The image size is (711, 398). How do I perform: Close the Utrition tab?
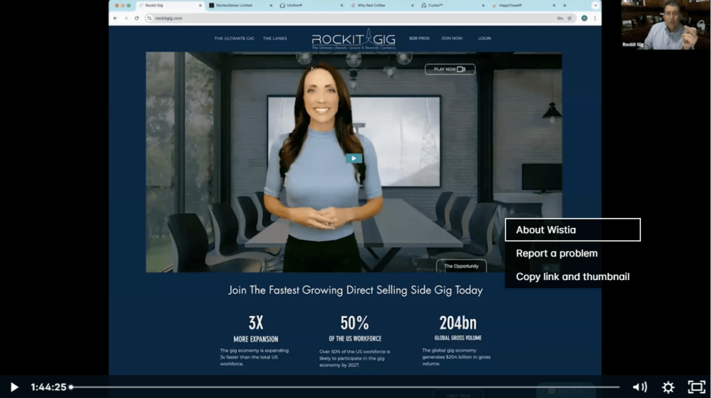pos(342,6)
